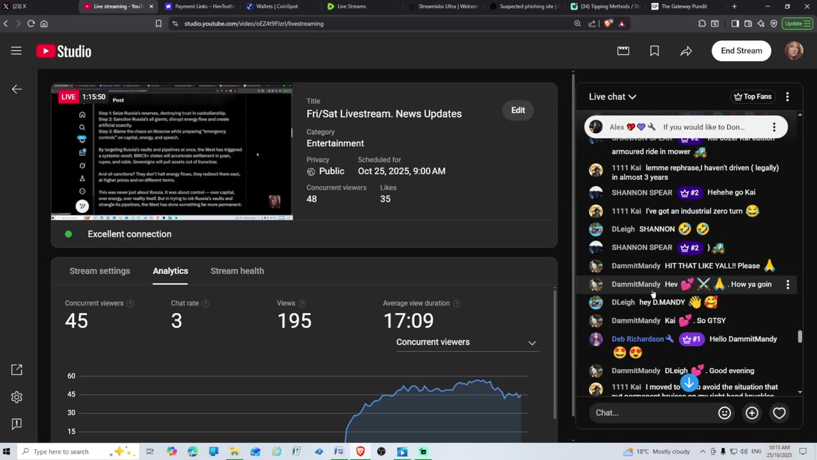This screenshot has height=460, width=817.
Task: Bookmark this page in address bar
Action: point(158,24)
